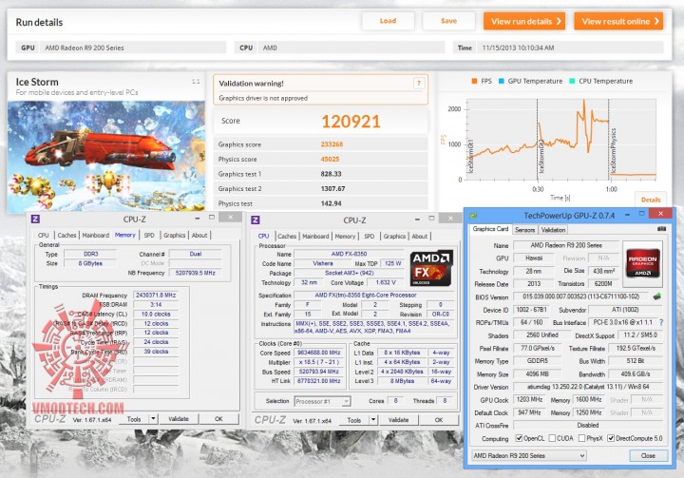Viewport: 684px width, 478px height.
Task: Toggle the PhysX checkbox
Action: [x=581, y=438]
